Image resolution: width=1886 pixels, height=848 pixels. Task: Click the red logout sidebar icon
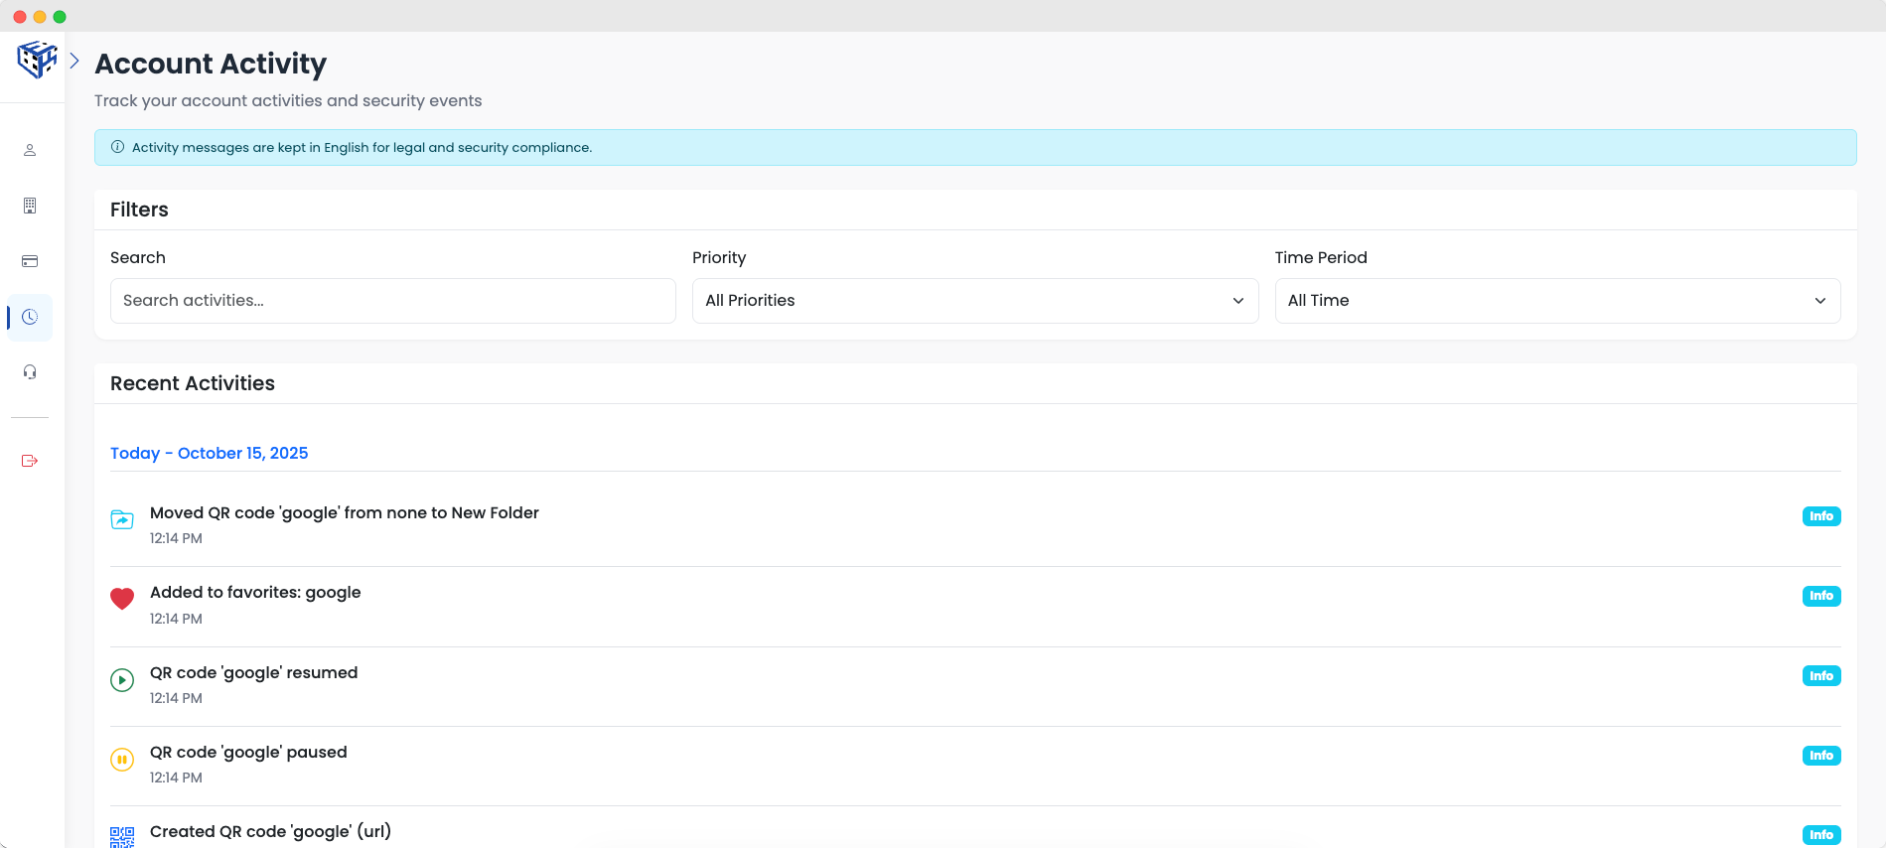point(30,461)
